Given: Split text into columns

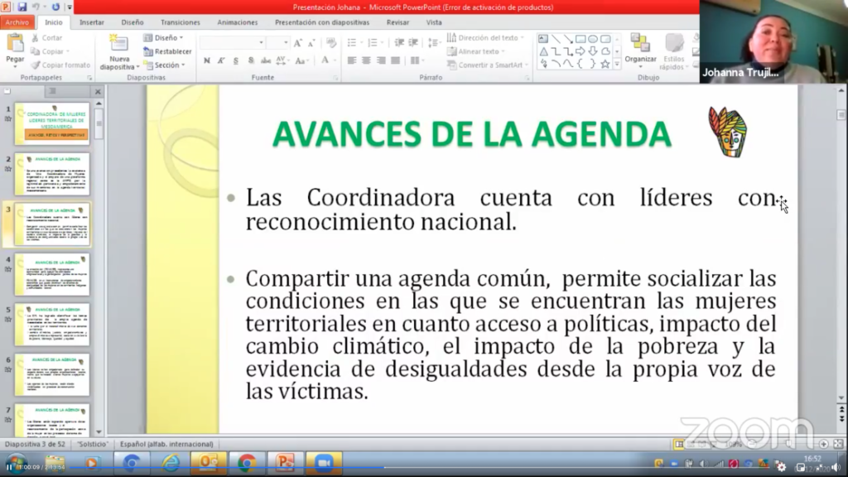Looking at the screenshot, I should tap(417, 60).
